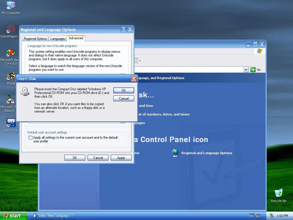This screenshot has height=220, width=293.
Task: Click Apply in Regional and Language Options
Action: (121, 158)
